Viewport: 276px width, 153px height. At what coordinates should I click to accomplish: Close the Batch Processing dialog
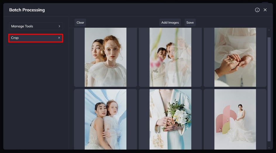point(265,10)
